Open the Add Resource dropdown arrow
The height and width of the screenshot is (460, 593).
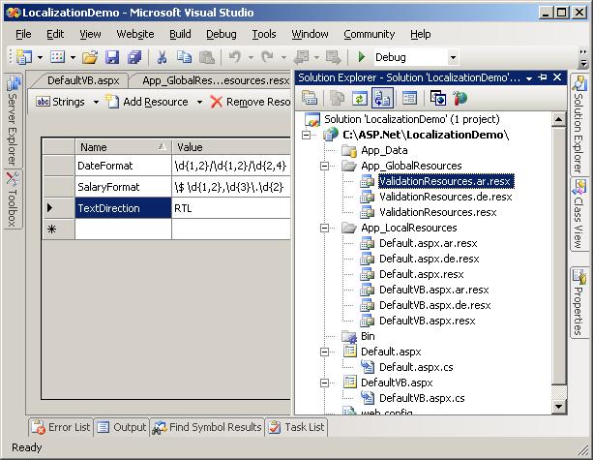pyautogui.click(x=199, y=102)
